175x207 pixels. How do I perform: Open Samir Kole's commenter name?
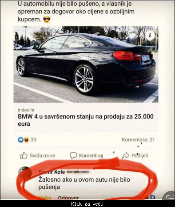point(52,172)
